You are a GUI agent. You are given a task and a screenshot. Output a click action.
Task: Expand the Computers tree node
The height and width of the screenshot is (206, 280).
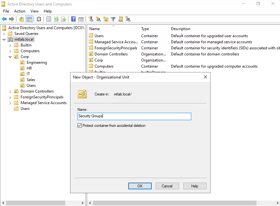[10, 51]
